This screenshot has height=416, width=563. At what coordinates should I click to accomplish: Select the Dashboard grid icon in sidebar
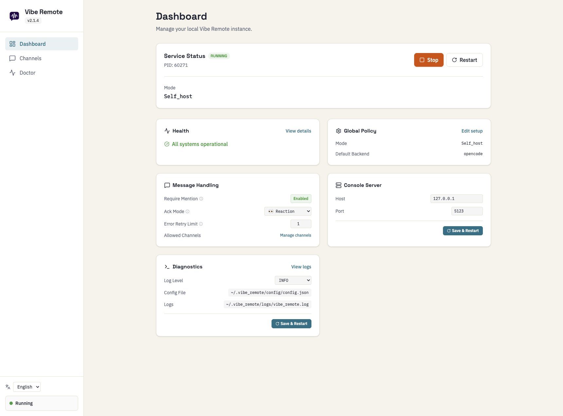[12, 44]
